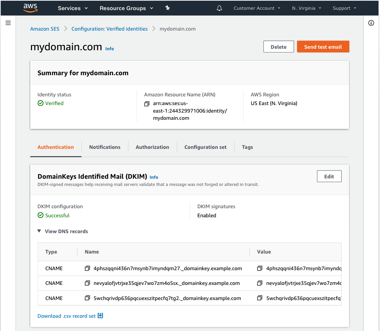
Task: Select the Authentication tab
Action: tap(55, 147)
